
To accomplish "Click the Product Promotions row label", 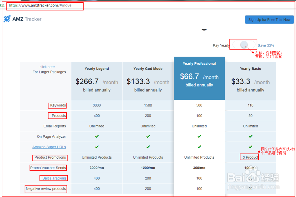I will point(50,157).
